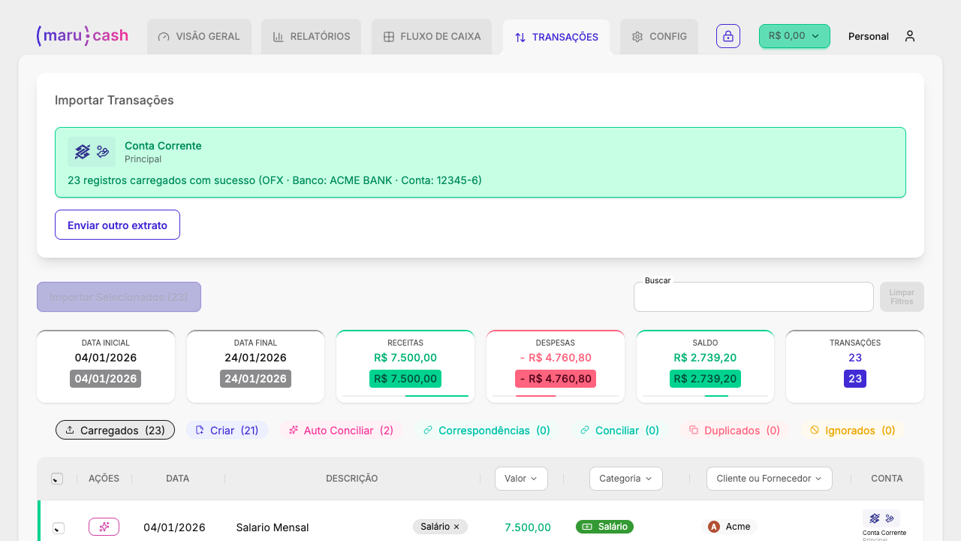Screen dimensions: 961x541
Task: Check the Salario Mensal row checkbox
Action: [x=59, y=528]
